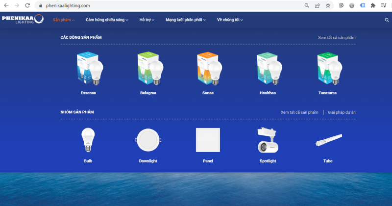Open the Downlight product group
Image resolution: width=392 pixels, height=206 pixels.
[x=147, y=141]
